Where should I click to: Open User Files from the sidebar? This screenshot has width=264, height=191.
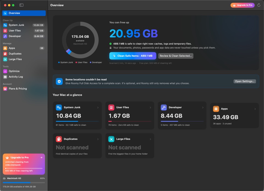(24, 31)
